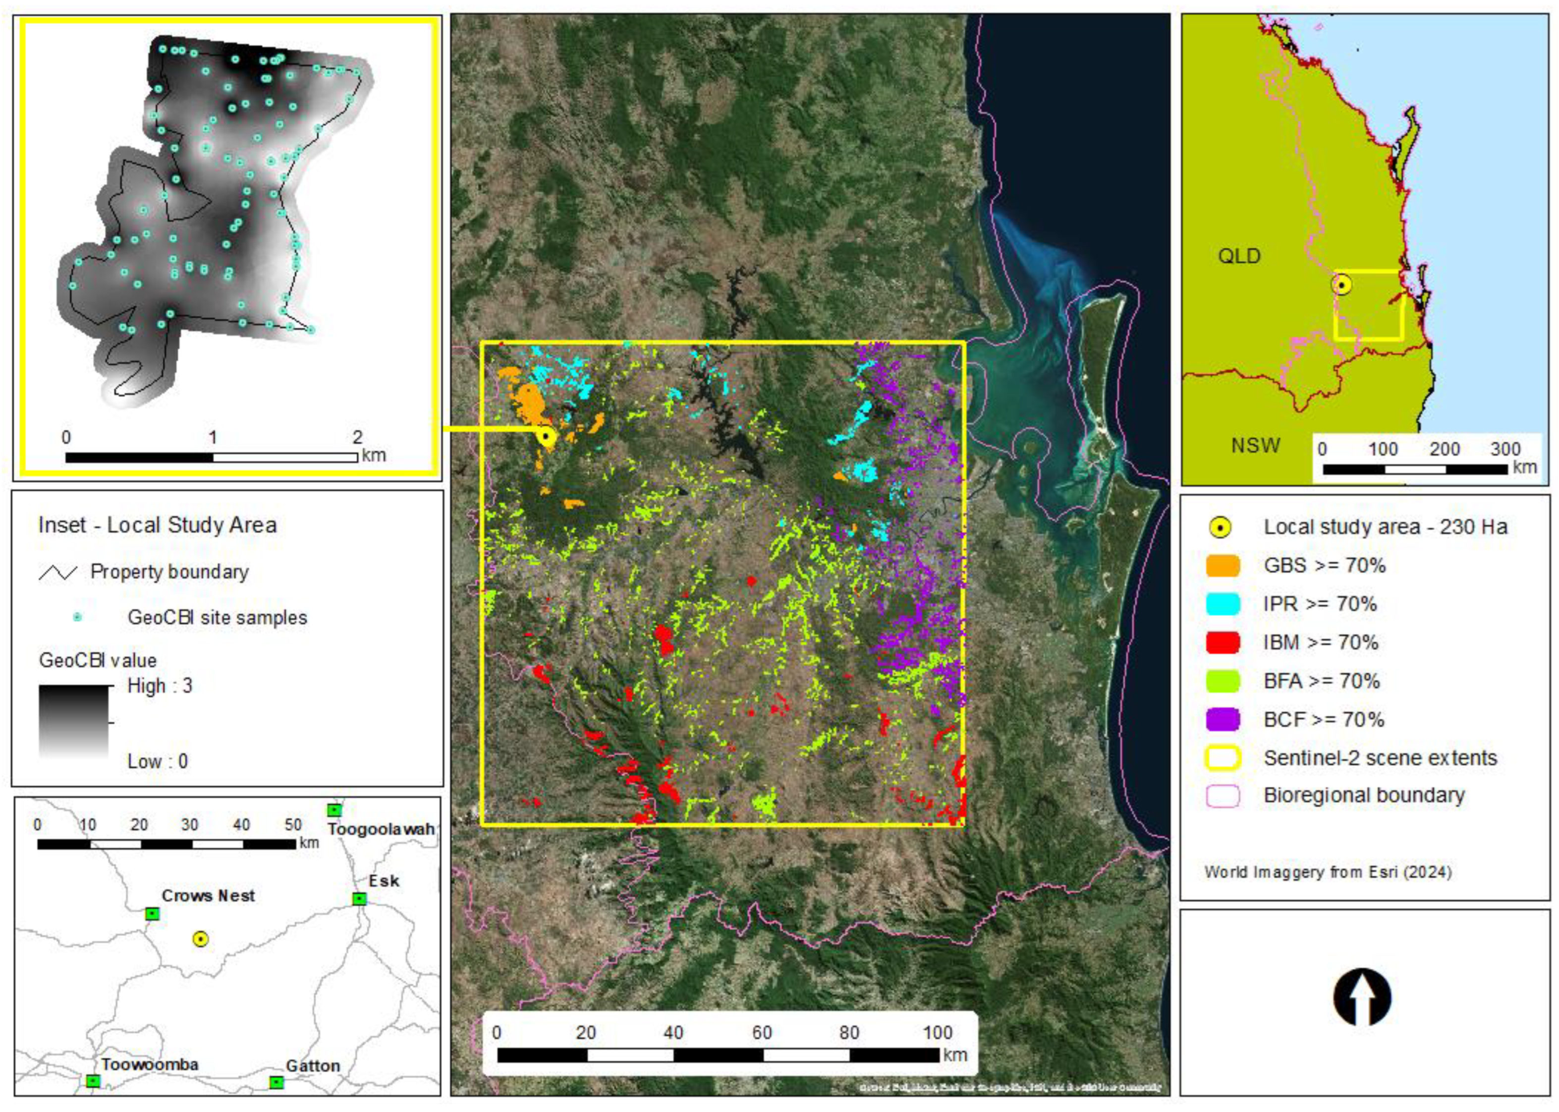This screenshot has height=1112, width=1559.
Task: Click the World Imagery from Esri credit text
Action: coord(1328,873)
